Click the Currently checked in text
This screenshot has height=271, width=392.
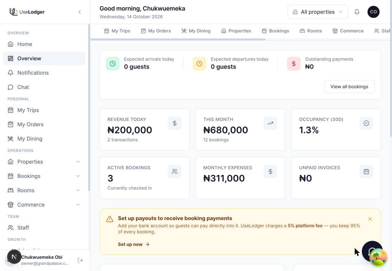point(130,188)
